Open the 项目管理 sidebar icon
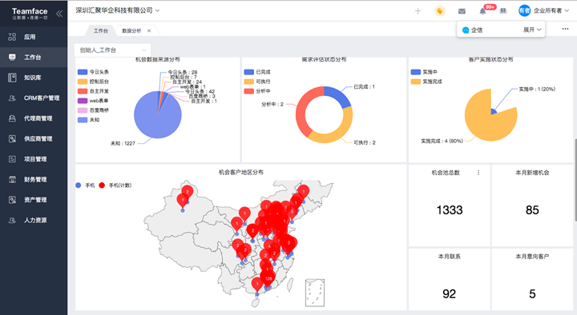Viewport: 577px width, 315px height. click(x=12, y=159)
